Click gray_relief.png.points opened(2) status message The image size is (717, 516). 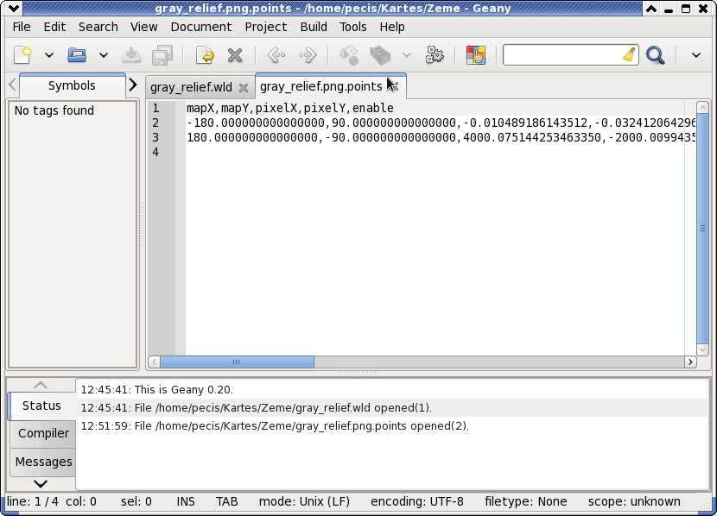[275, 425]
